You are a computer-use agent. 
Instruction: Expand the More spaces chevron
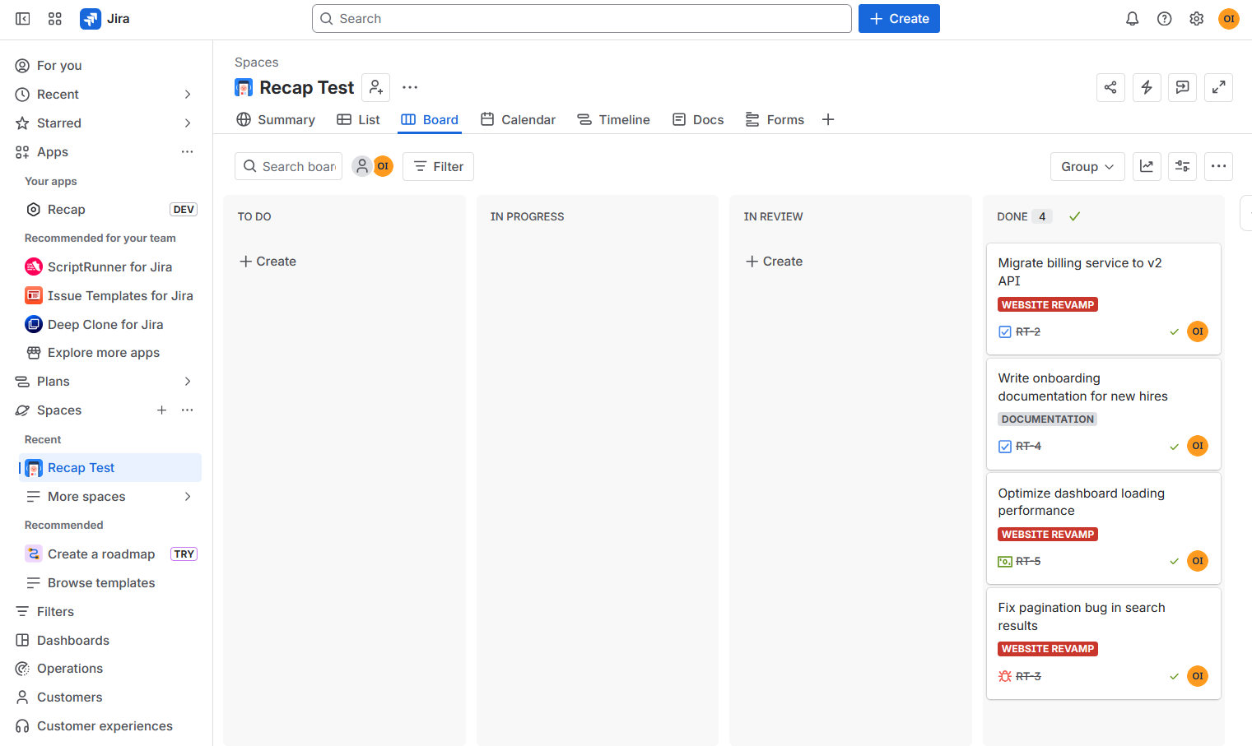(x=188, y=497)
